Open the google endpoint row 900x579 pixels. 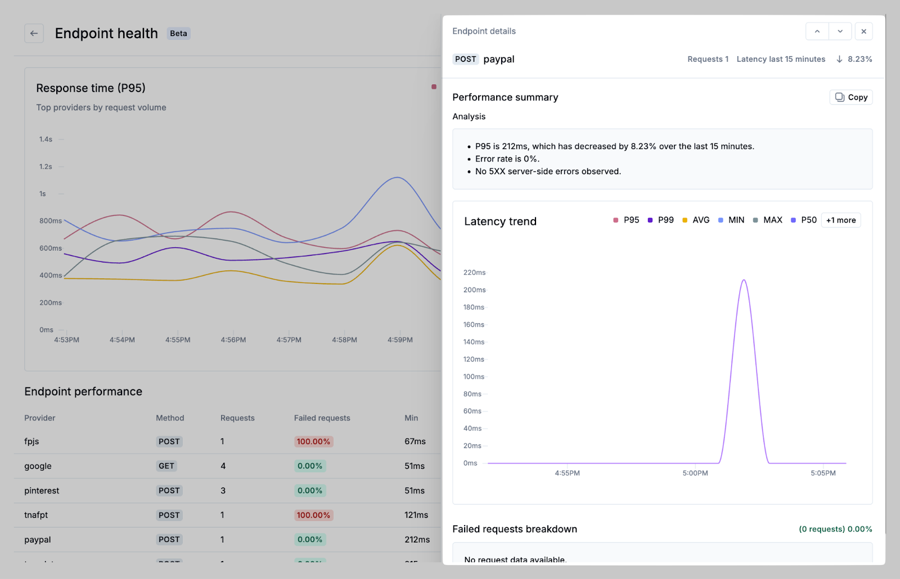click(x=38, y=466)
